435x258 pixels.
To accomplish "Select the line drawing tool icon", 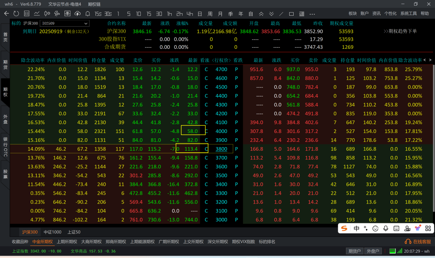I will tap(281, 14).
